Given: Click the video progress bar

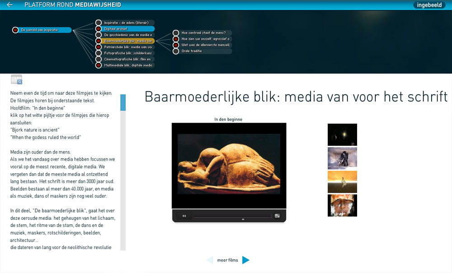Looking at the screenshot, I should point(233,216).
